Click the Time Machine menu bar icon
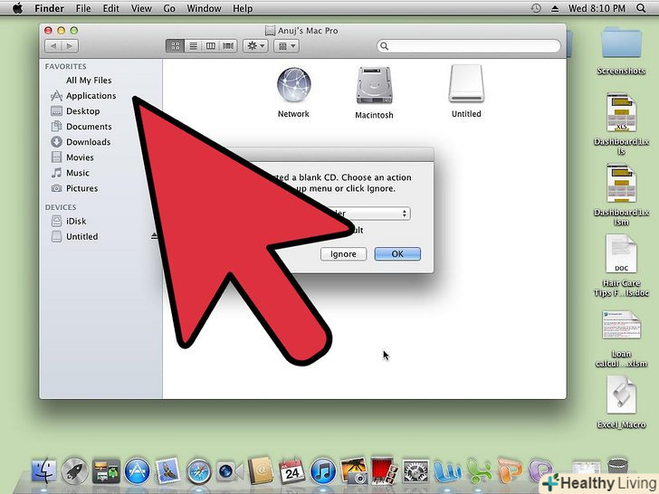 click(536, 8)
